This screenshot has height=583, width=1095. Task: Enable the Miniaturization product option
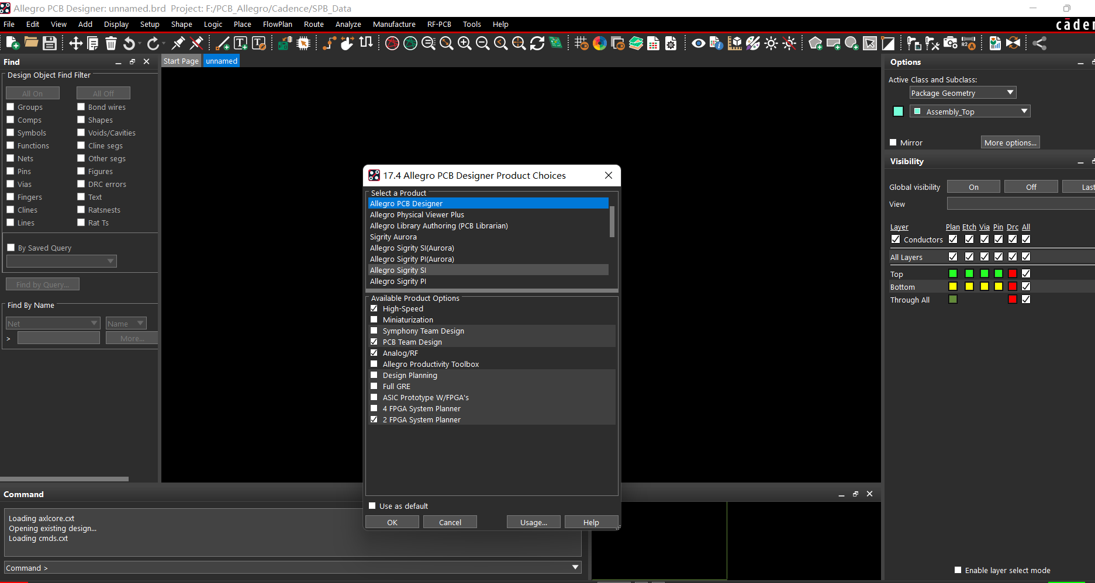[x=374, y=320]
